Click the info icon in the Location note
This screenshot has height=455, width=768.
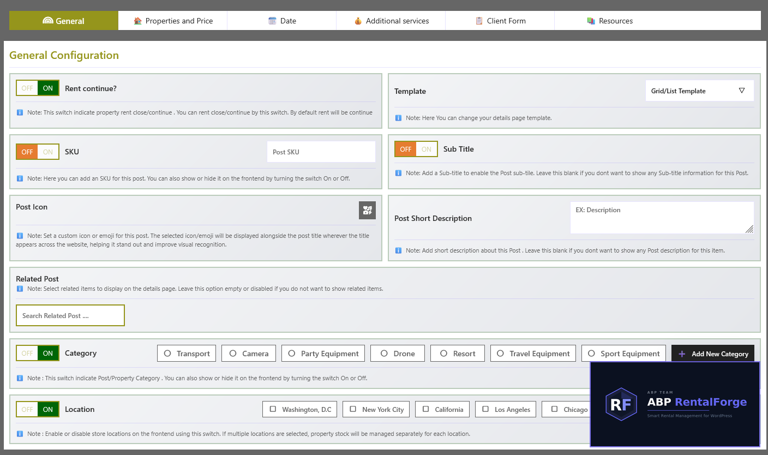(20, 434)
